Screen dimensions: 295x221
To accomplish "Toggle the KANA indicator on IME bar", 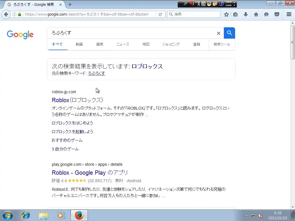I will 228,5.
